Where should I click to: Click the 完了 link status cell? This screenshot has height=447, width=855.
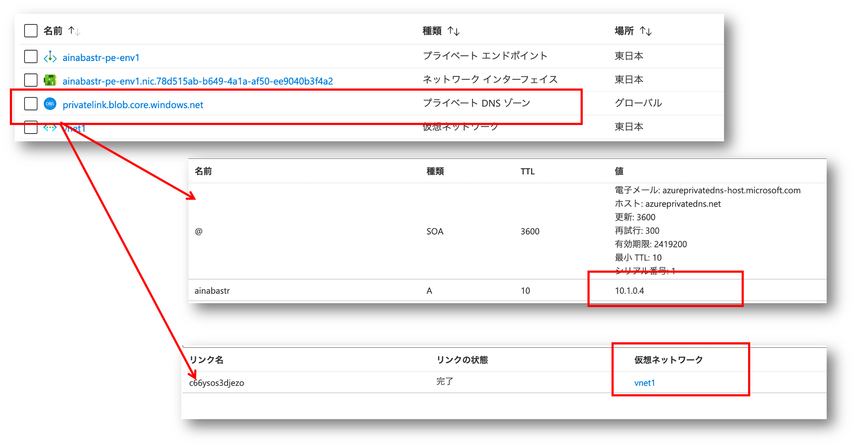444,381
